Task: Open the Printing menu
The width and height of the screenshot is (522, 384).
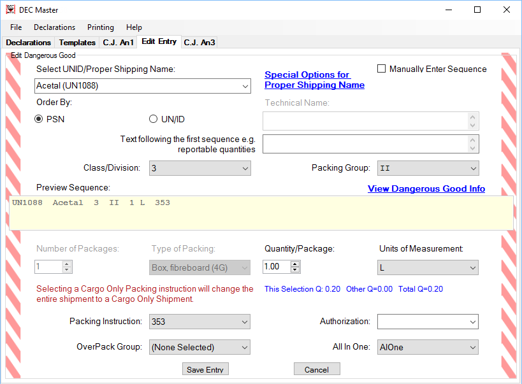Action: pos(101,27)
